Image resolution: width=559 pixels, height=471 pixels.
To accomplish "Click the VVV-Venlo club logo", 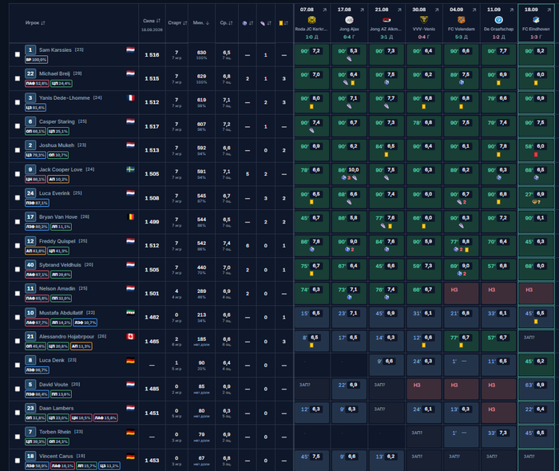I will tap(424, 20).
